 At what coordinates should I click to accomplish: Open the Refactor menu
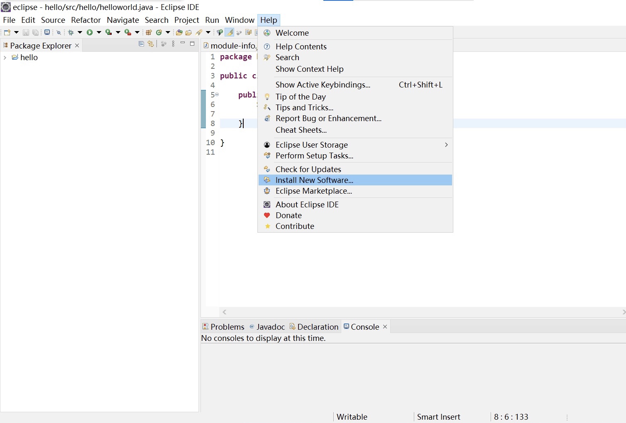tap(86, 20)
